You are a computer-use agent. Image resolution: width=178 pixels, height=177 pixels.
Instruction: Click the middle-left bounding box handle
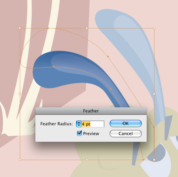tap(20, 94)
